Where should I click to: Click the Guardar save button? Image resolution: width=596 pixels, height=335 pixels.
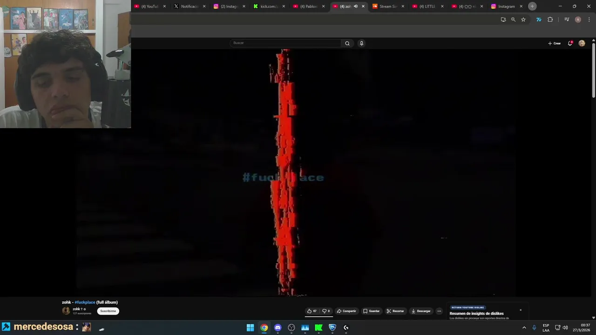(372, 311)
